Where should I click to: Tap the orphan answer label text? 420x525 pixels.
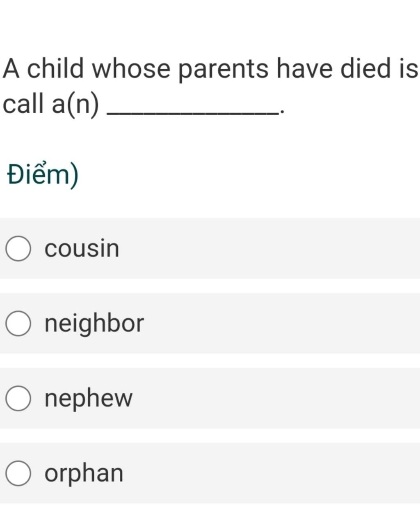[x=84, y=474]
